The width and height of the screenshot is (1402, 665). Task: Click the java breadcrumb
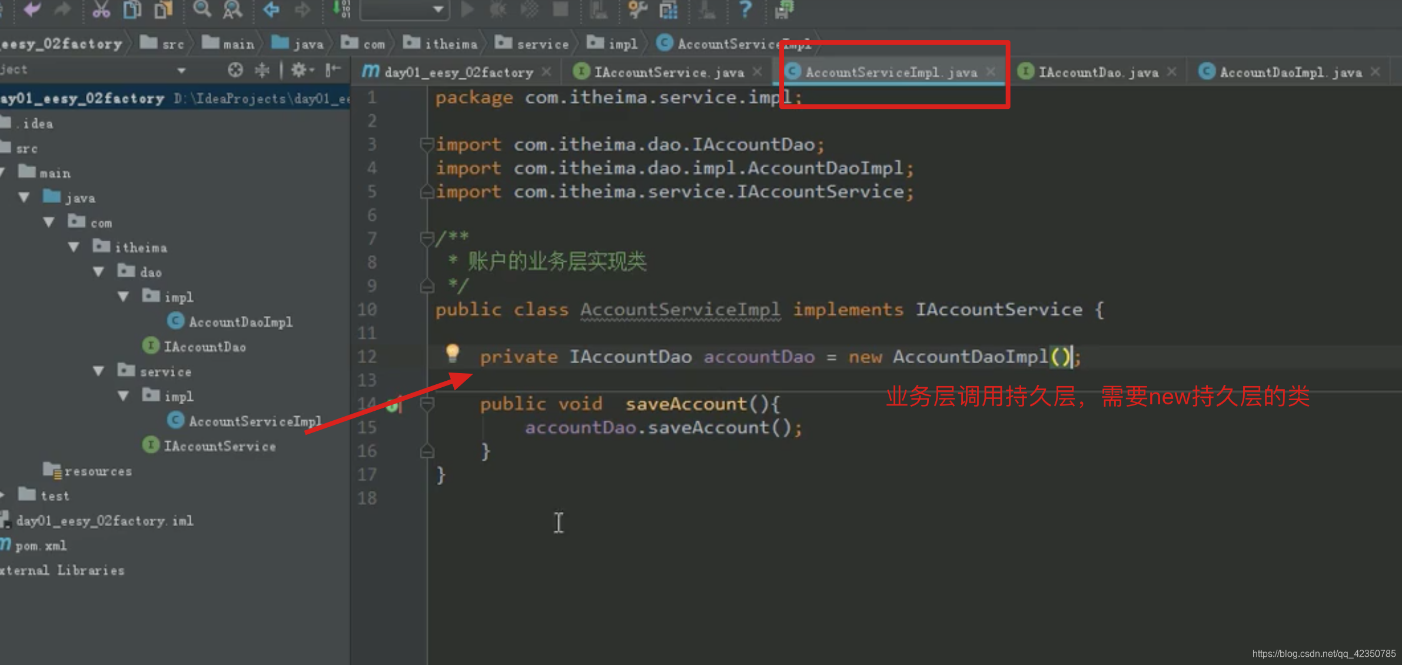tap(297, 44)
